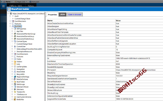The width and height of the screenshot is (163, 101).
Task: Click the Lists node icon
Action: click(x=15, y=64)
